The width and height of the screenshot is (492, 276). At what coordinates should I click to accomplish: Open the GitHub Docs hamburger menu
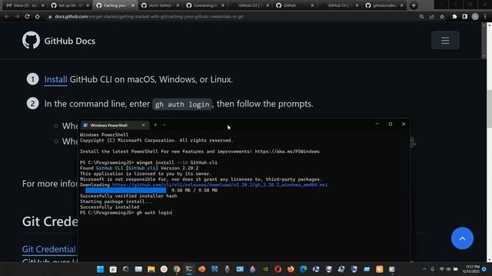[445, 41]
